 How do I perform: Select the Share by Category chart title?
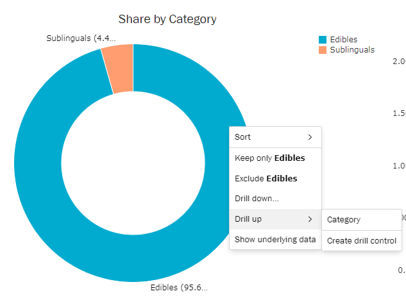pyautogui.click(x=167, y=19)
